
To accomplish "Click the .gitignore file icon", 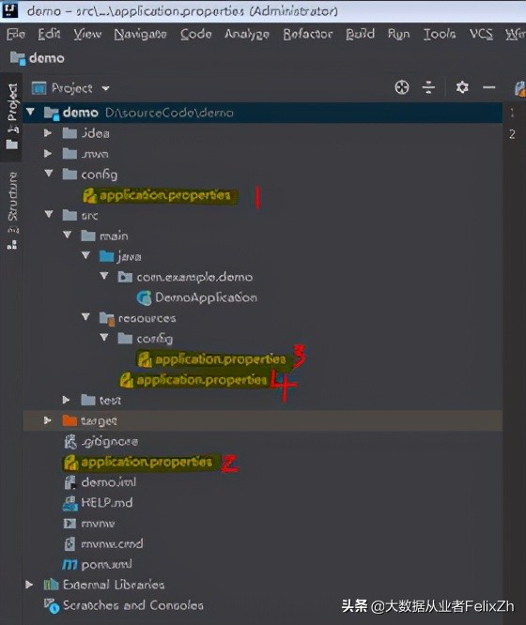I will 70,442.
